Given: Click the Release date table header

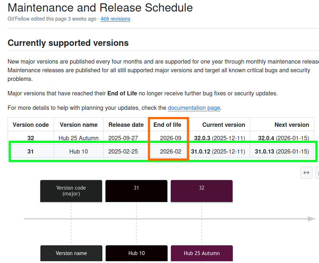Looking at the screenshot, I should tap(126, 125).
